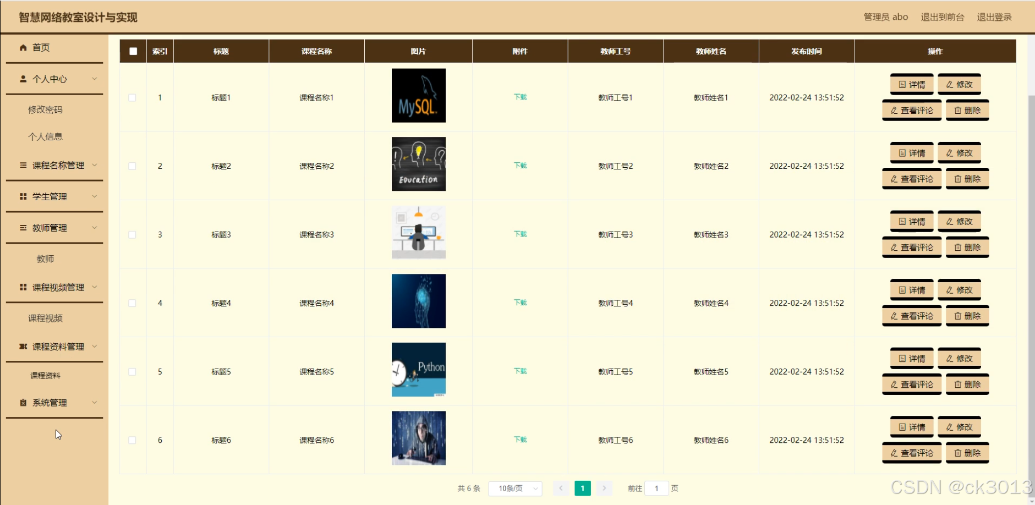Open 教师 submenu item
Screen dimensions: 1035x505
point(45,259)
